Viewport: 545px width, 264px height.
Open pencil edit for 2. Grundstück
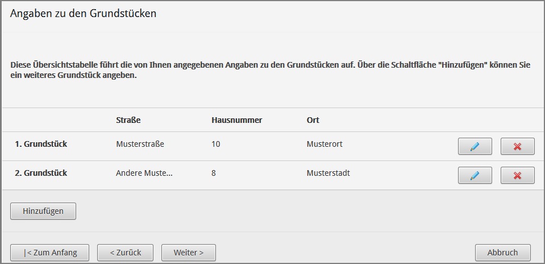pyautogui.click(x=475, y=175)
